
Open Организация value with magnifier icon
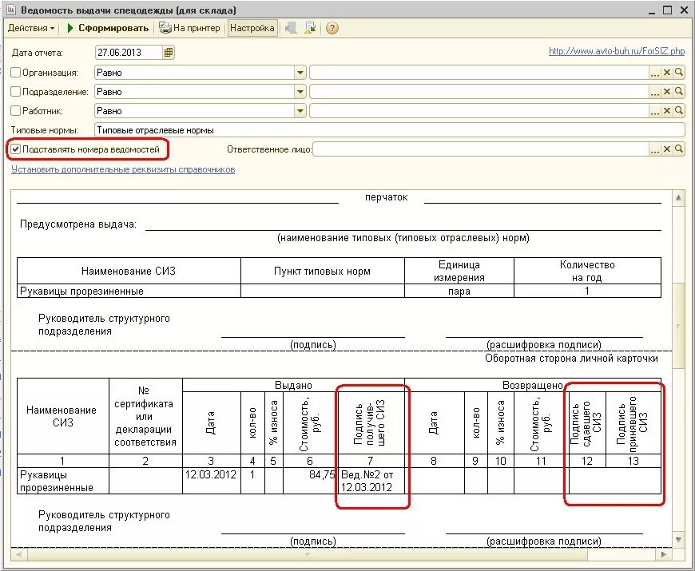tap(678, 72)
